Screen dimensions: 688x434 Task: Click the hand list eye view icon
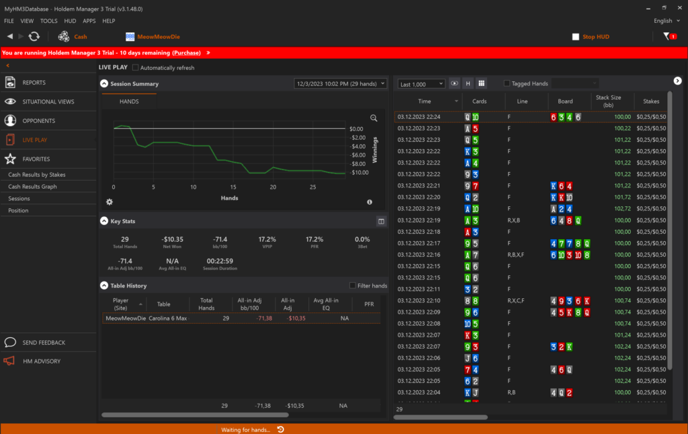[x=454, y=83]
